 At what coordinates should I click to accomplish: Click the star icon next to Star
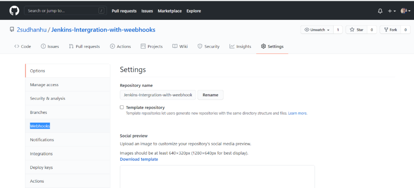(352, 29)
